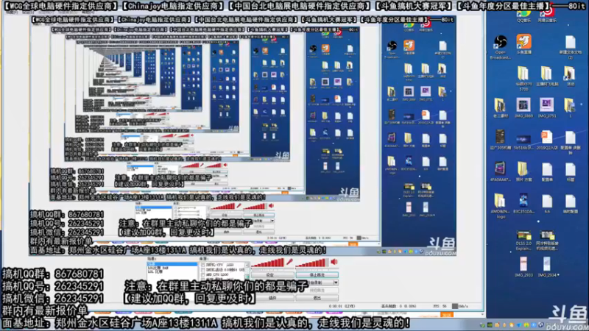Toggle the AMD_CPU LOGO source checkbox

click(203, 274)
